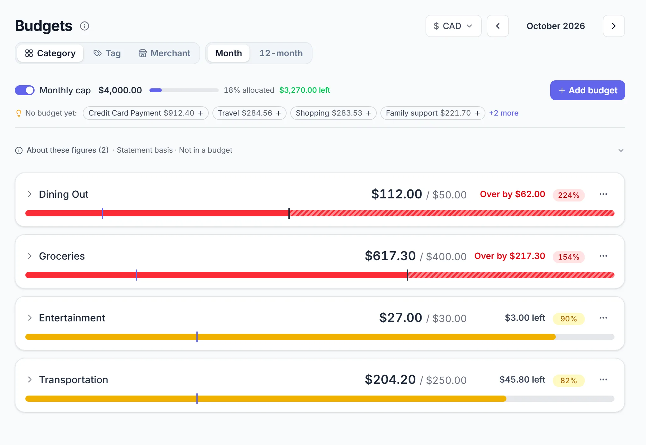
Task: Add budget for Credit Card Payment plus icon
Action: click(x=201, y=113)
